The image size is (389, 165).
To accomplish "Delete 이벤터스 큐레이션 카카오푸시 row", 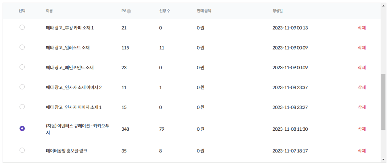I will (362, 129).
